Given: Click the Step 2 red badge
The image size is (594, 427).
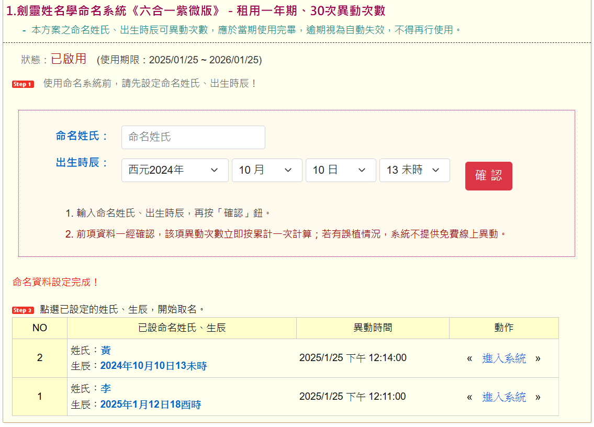Looking at the screenshot, I should tap(23, 310).
